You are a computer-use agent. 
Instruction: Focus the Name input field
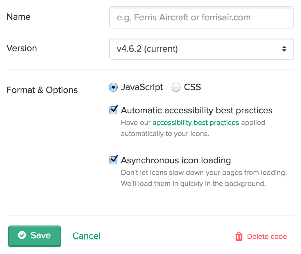pyautogui.click(x=202, y=17)
